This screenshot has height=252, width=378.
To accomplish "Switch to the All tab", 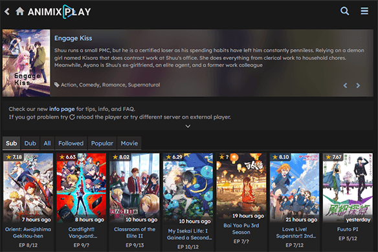I will (47, 143).
